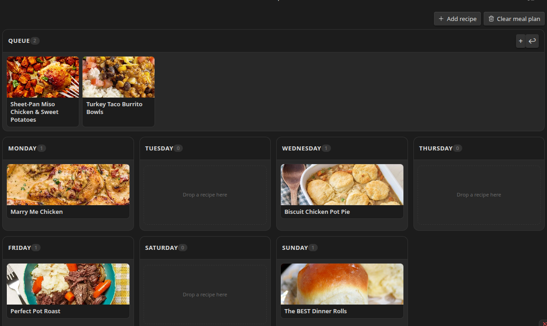Image resolution: width=547 pixels, height=326 pixels.
Task: Open the Turkey Taco Burrito Bowls image
Action: 119,77
